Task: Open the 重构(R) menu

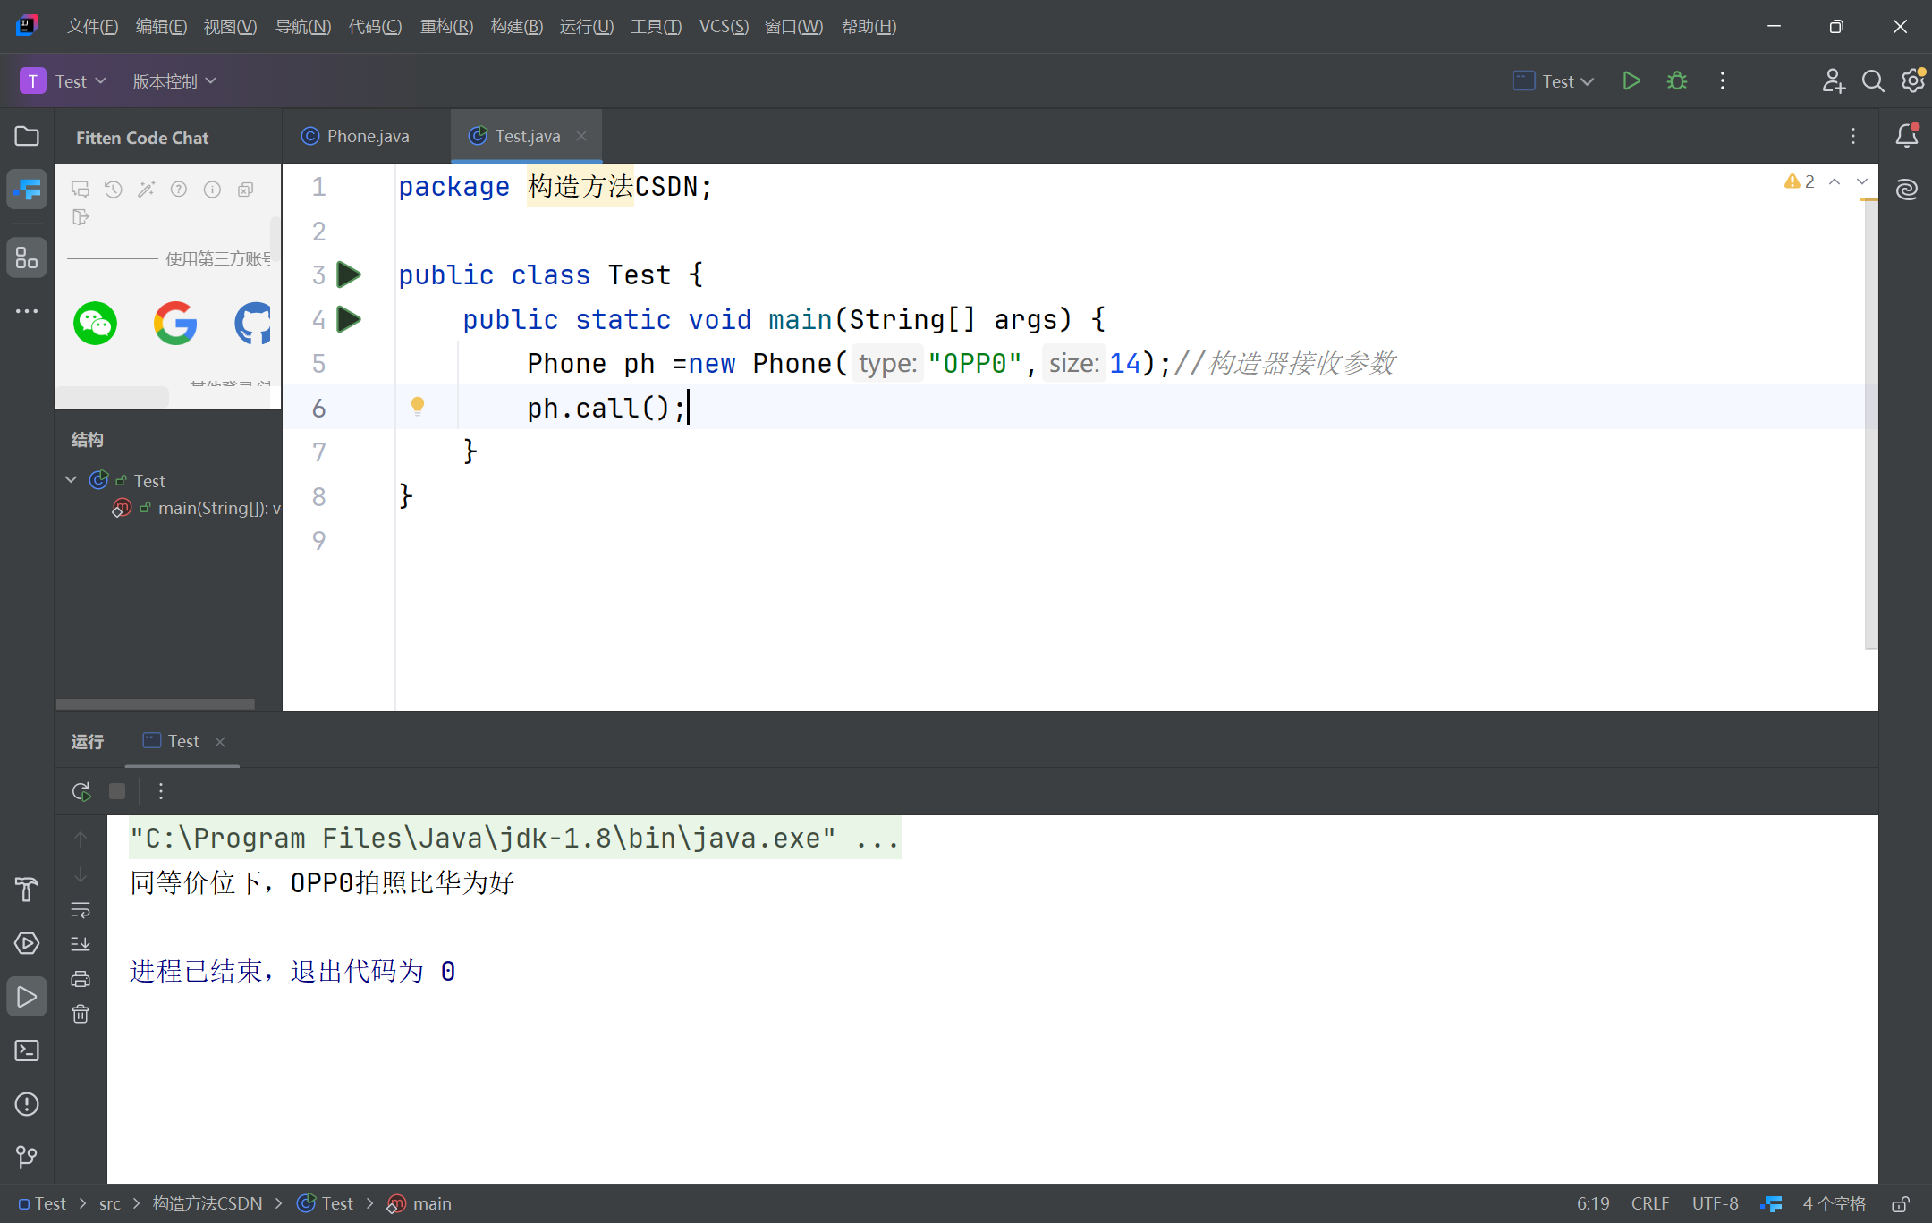Action: click(446, 27)
